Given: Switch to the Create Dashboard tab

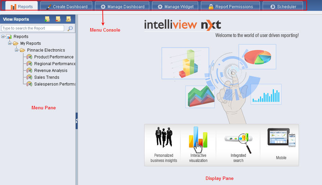Looking at the screenshot, I should coord(67,6).
